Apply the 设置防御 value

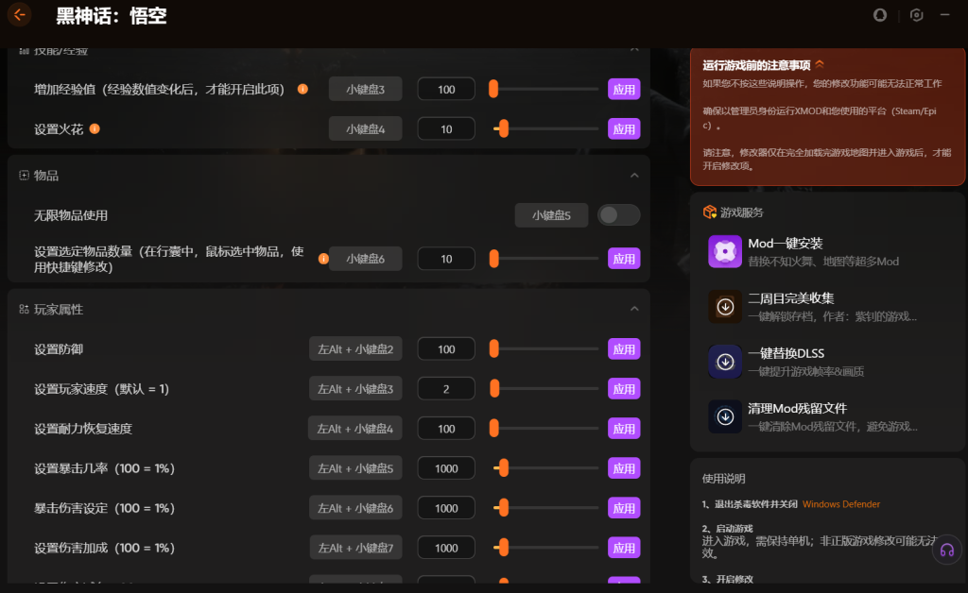point(624,349)
